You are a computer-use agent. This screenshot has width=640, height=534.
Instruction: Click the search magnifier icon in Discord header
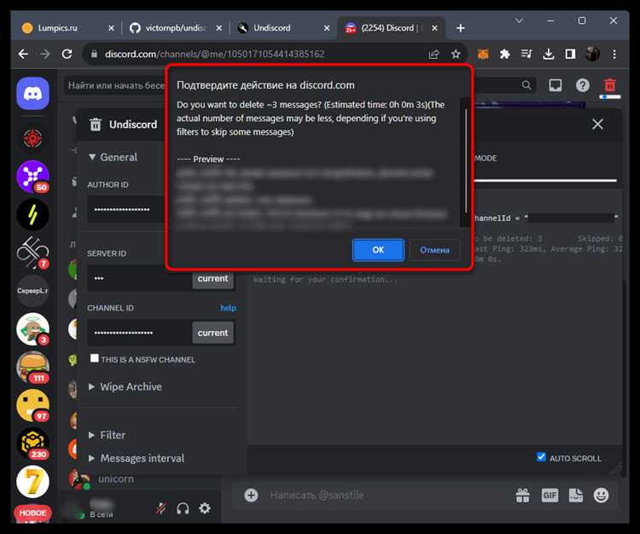pyautogui.click(x=527, y=84)
